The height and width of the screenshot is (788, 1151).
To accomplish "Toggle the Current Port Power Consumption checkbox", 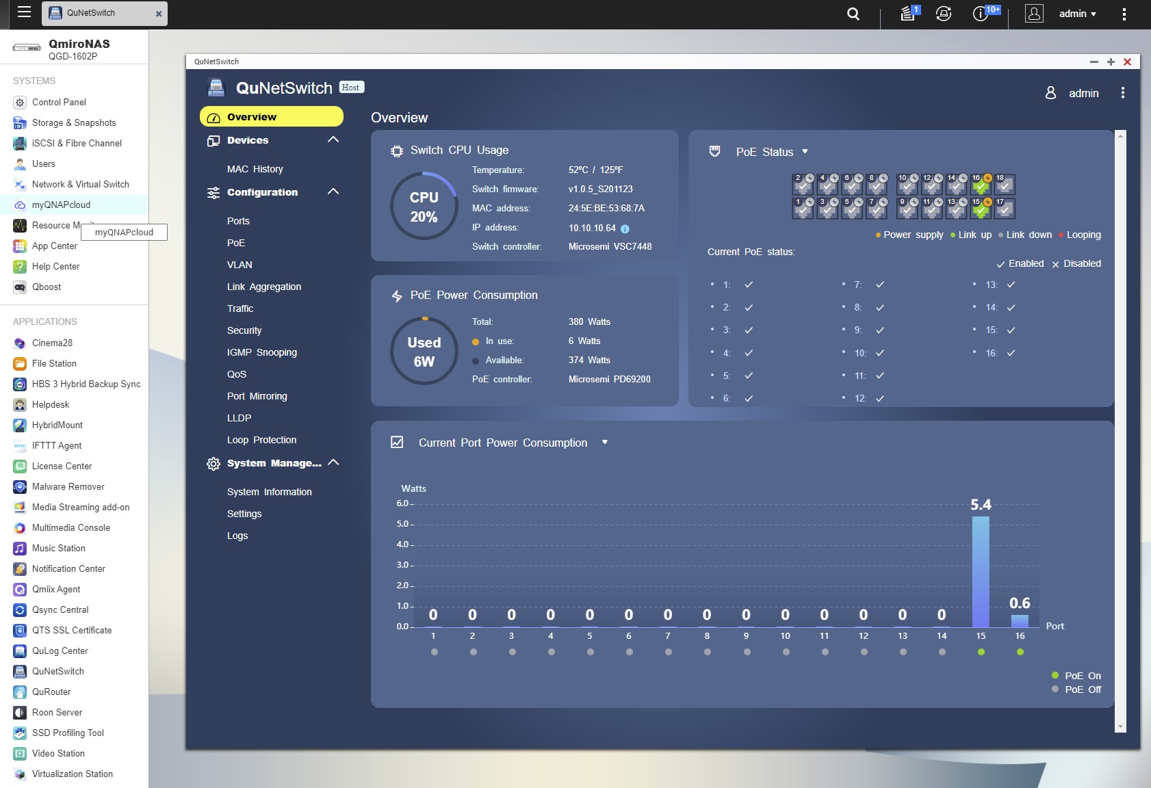I will coord(397,443).
